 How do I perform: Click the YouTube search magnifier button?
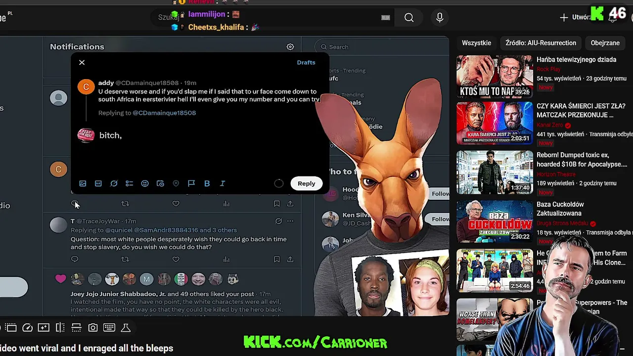coord(409,18)
